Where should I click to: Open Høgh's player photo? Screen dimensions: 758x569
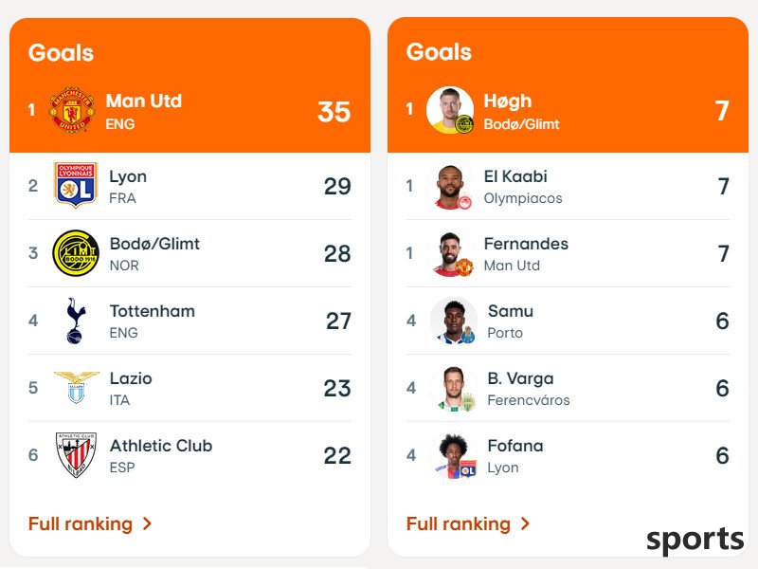[449, 110]
